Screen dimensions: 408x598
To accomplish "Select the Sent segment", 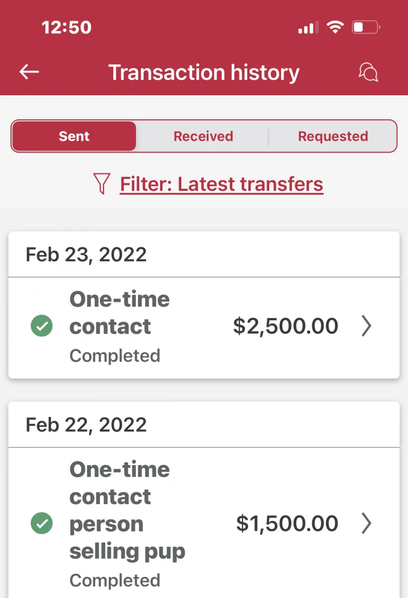I will point(74,136).
